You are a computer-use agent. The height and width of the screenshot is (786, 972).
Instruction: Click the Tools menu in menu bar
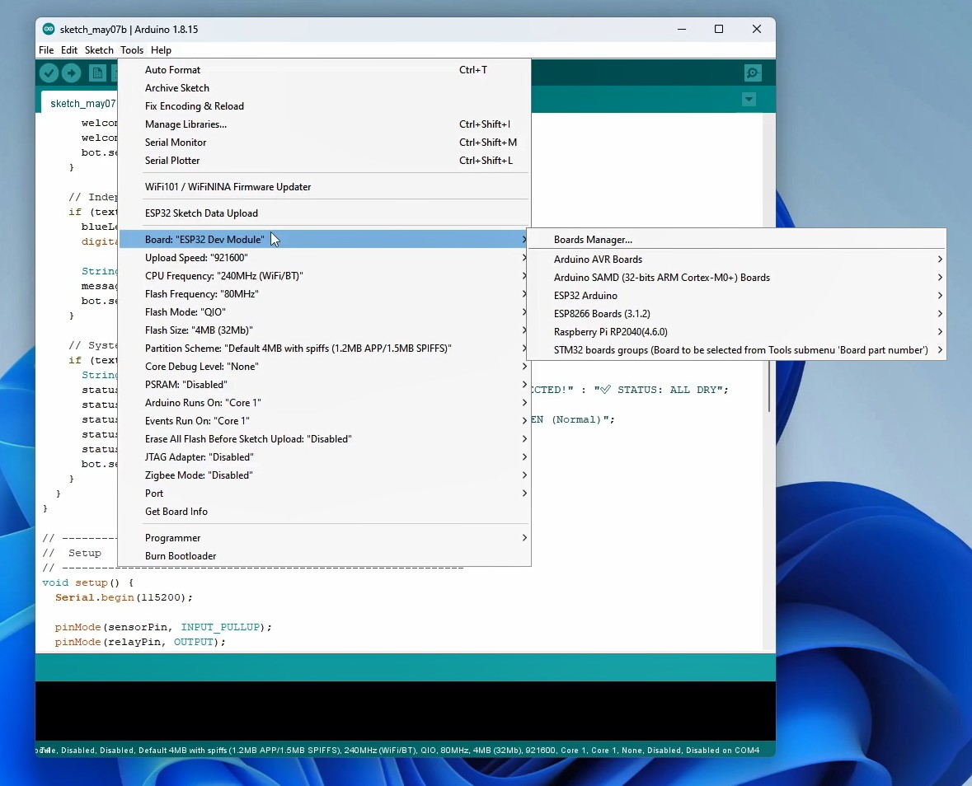coord(131,50)
